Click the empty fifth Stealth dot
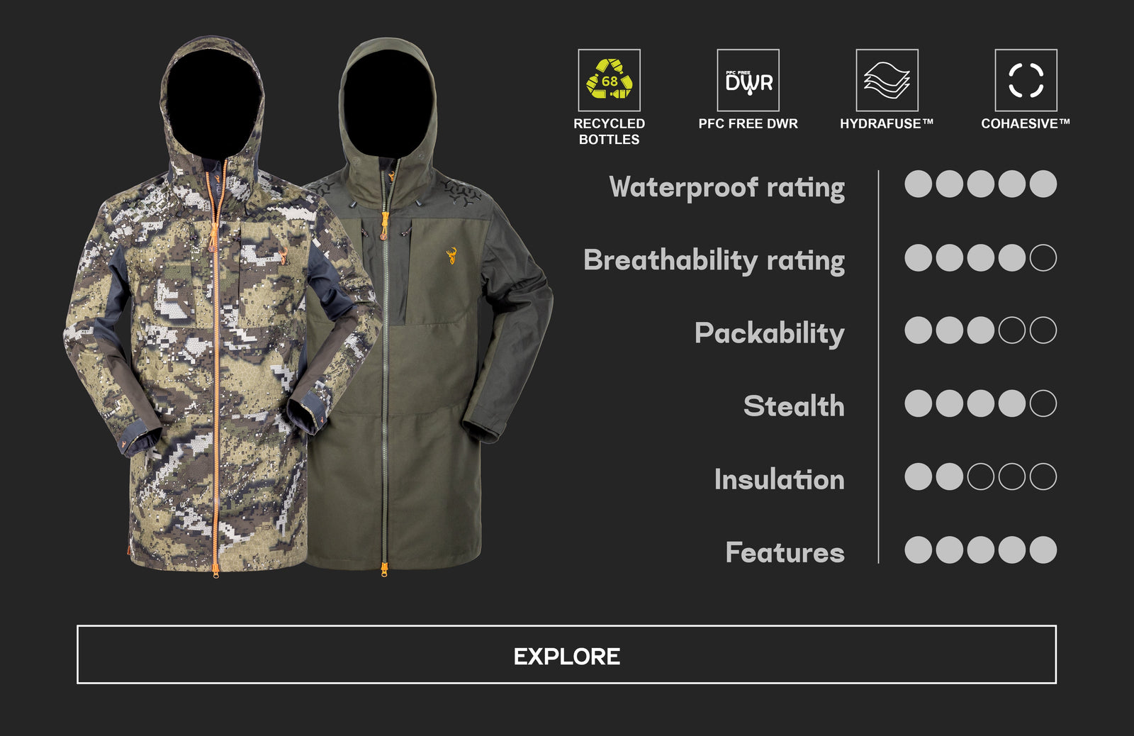The height and width of the screenshot is (736, 1134). click(1043, 403)
